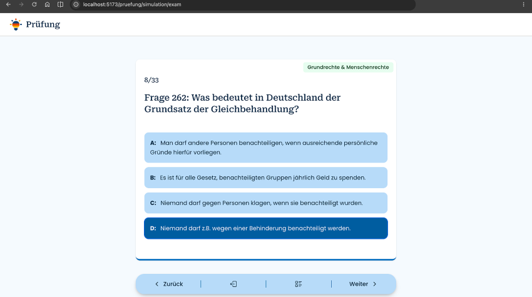Select answer D about Behinderung
Screen dimensions: 532x297
point(265,228)
